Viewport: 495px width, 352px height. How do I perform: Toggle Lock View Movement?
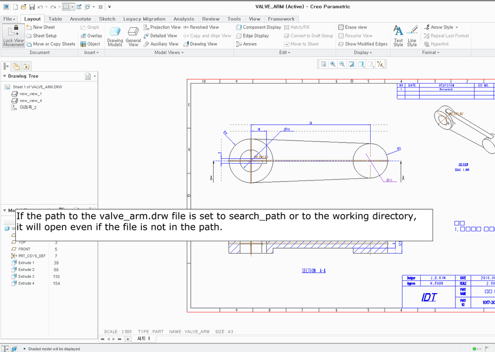click(13, 36)
